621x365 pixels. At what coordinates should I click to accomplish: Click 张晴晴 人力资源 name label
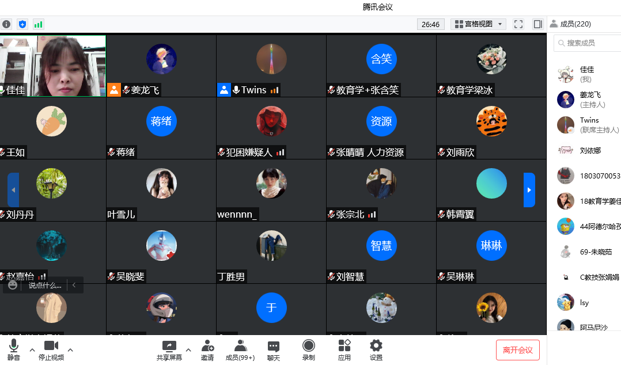(x=370, y=153)
